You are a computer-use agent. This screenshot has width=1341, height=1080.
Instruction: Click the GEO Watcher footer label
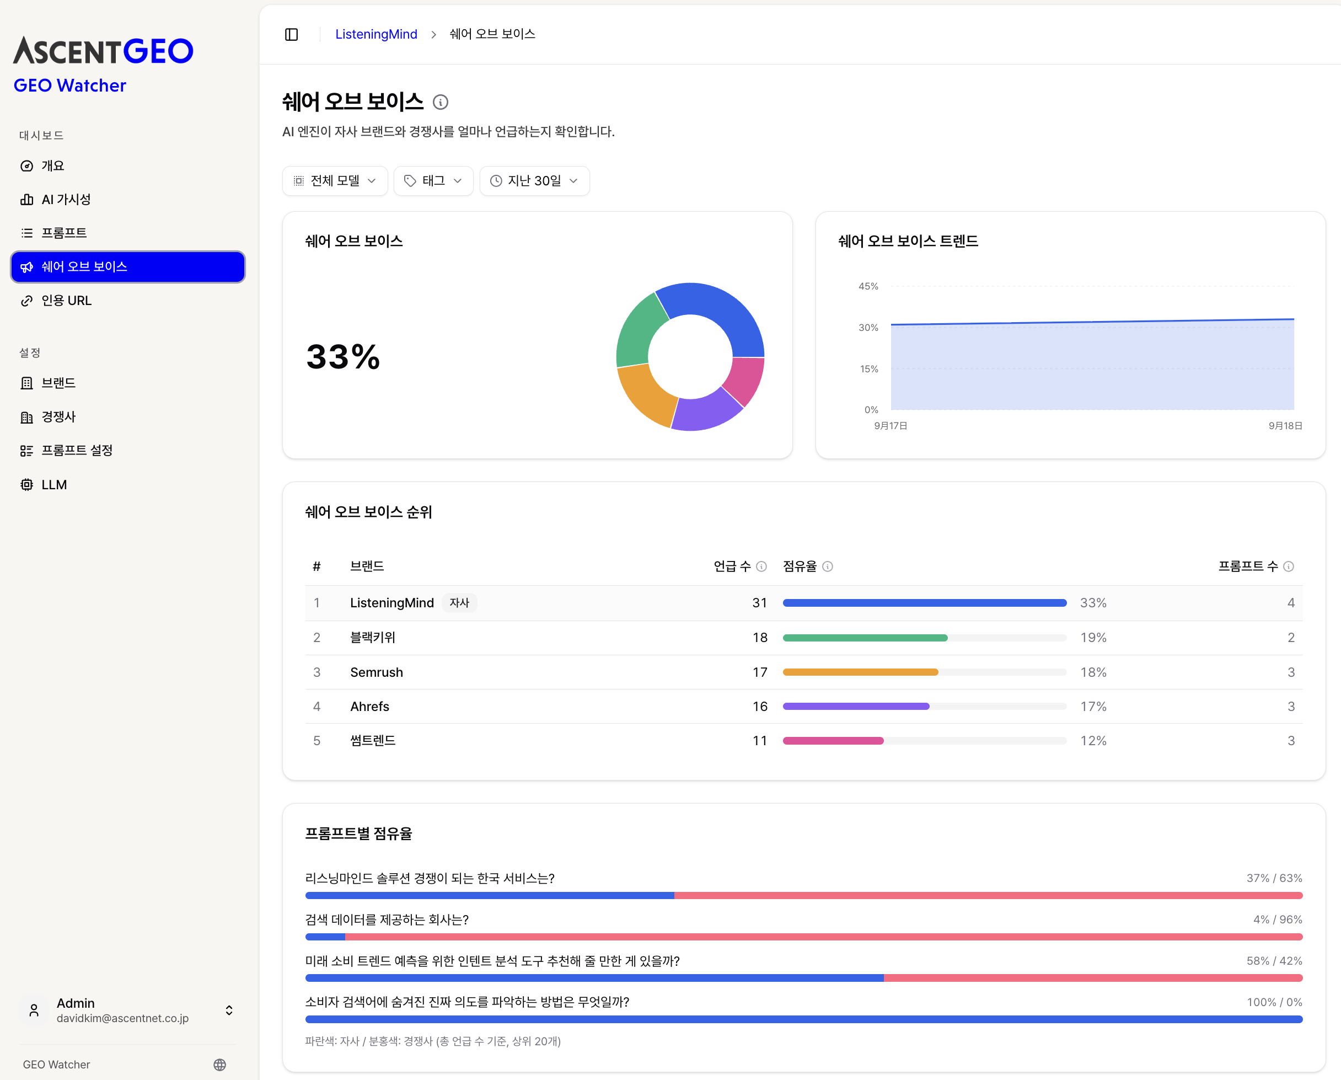(57, 1065)
